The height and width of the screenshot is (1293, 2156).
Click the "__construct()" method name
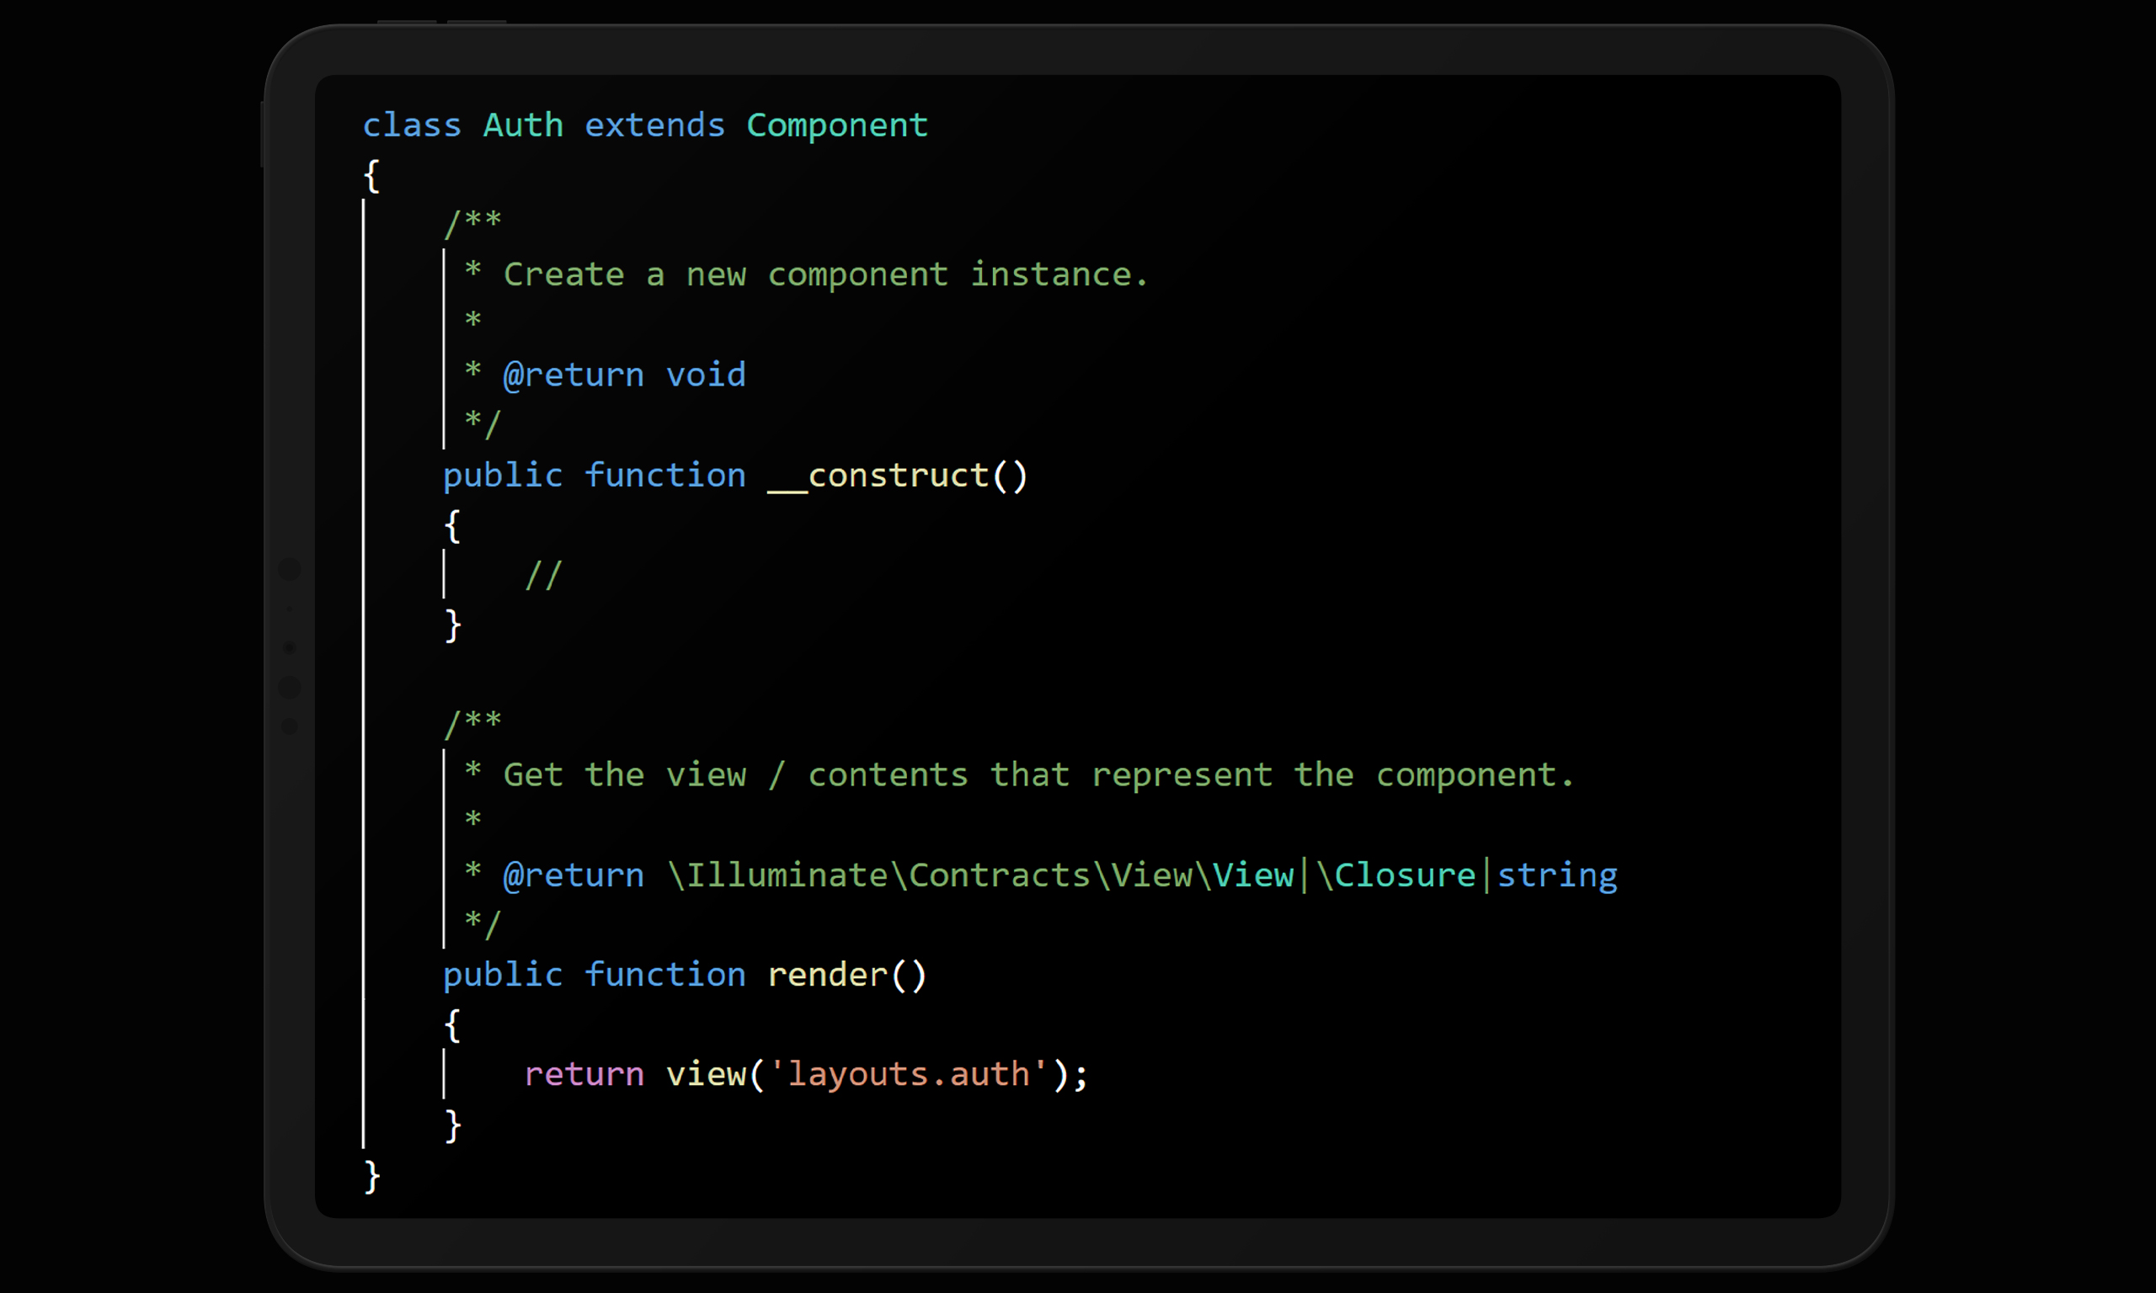[898, 476]
